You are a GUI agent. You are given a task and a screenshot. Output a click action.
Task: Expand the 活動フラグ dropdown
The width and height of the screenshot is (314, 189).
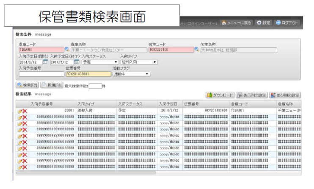(131, 74)
